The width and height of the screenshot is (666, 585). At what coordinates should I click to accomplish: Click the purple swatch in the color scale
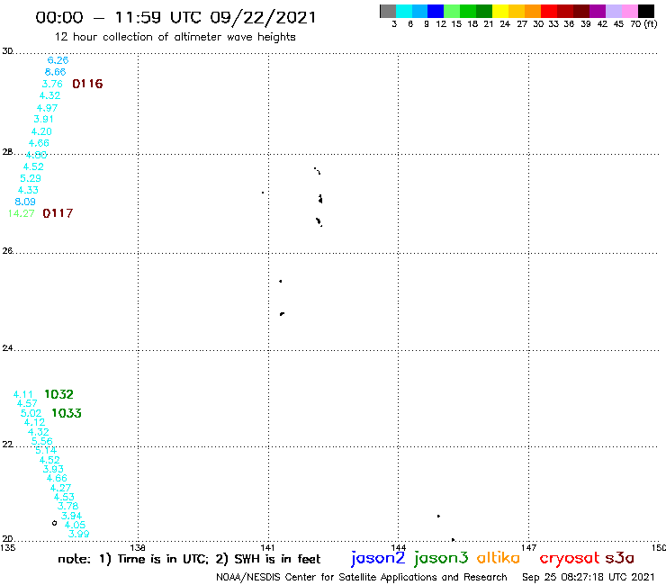point(598,11)
